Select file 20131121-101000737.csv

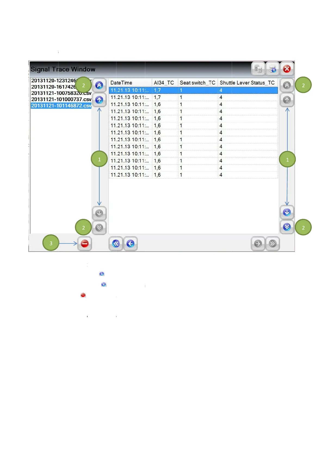pyautogui.click(x=61, y=99)
